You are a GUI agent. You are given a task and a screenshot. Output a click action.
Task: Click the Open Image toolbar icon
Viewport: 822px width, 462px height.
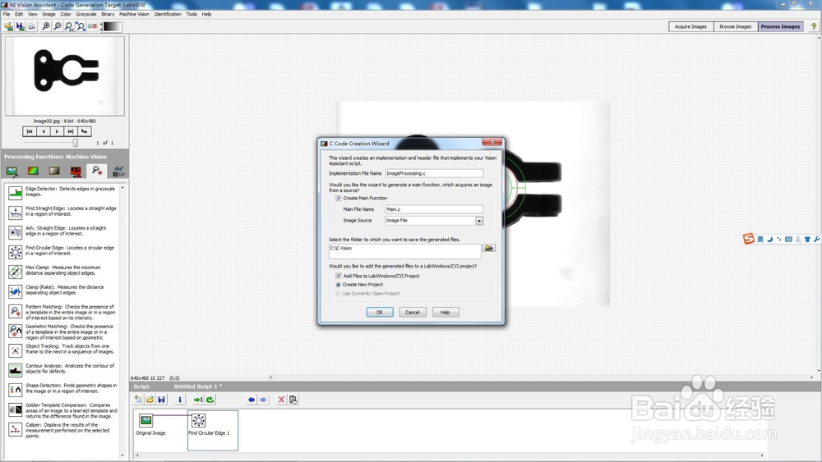[8, 26]
